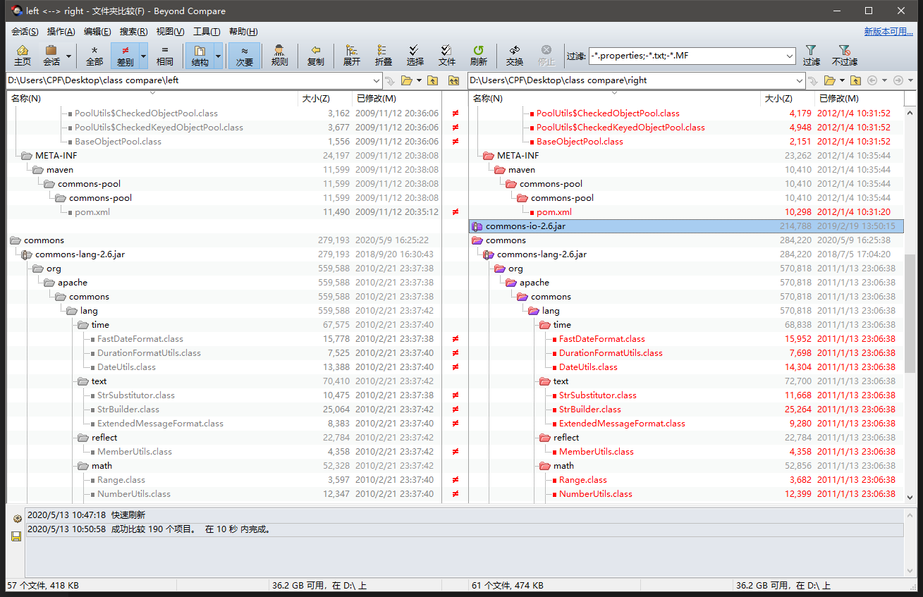Open the 操作(A) menu
This screenshot has height=597, width=923.
click(61, 32)
